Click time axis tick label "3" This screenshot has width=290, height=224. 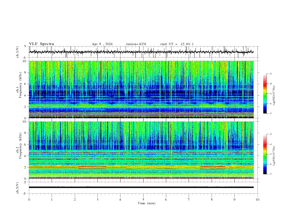97,199
